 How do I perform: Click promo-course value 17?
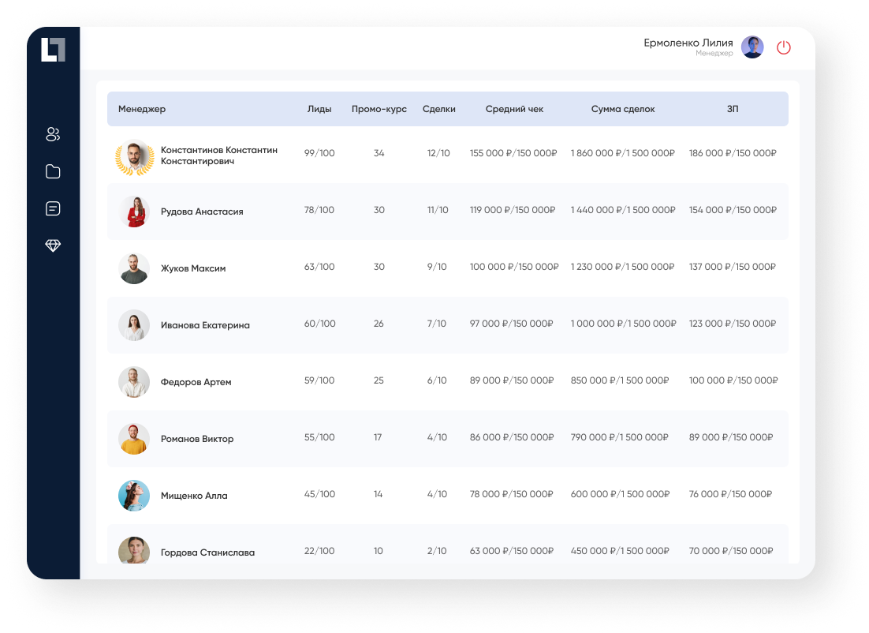(x=378, y=437)
